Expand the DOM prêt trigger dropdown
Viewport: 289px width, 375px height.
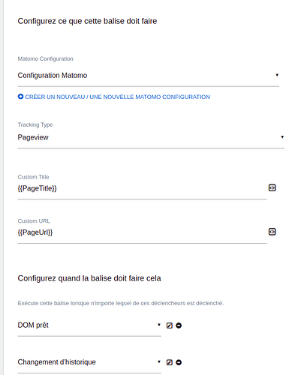(x=89, y=325)
